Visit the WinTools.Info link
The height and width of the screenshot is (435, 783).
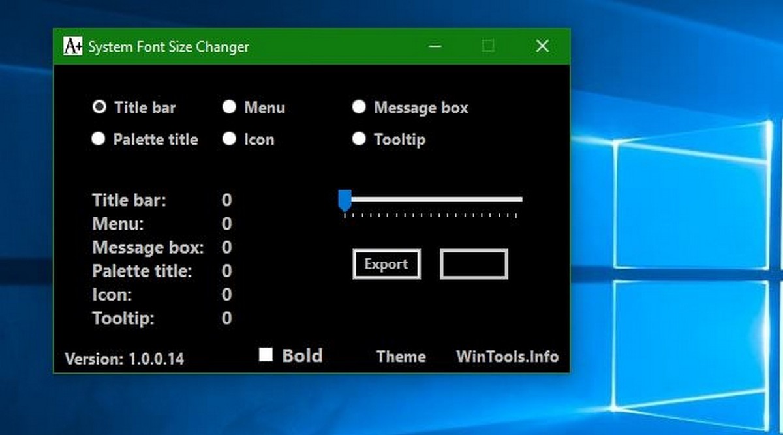click(508, 357)
